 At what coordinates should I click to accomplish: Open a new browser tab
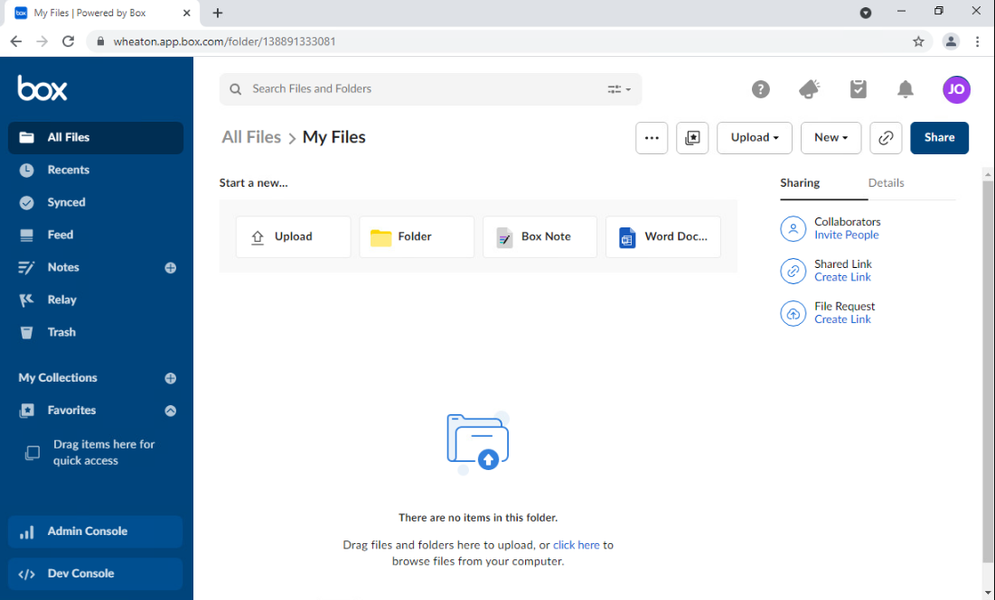(x=218, y=13)
